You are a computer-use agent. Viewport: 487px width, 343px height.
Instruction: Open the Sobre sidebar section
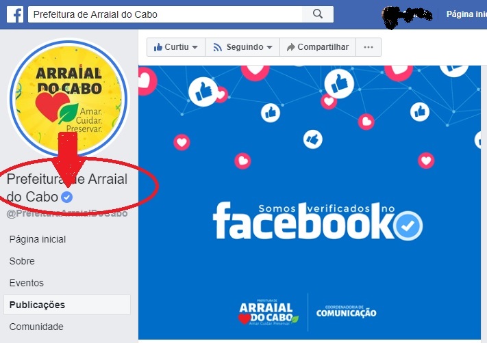22,261
